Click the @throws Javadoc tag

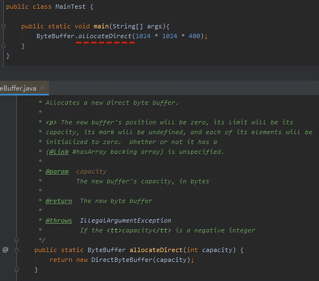click(x=59, y=220)
